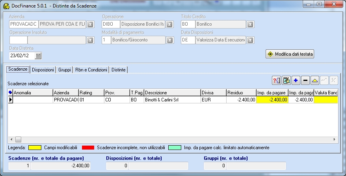Click the horizontal scrollbar right arrow
Screen dimensions: 346x176
point(335,139)
